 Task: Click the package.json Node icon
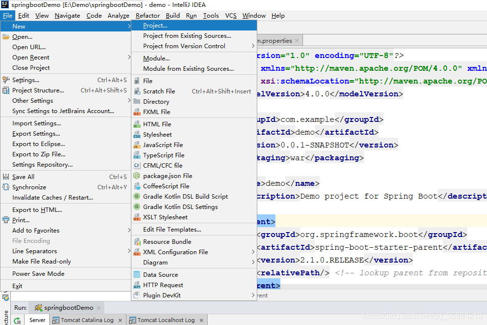[x=137, y=176]
